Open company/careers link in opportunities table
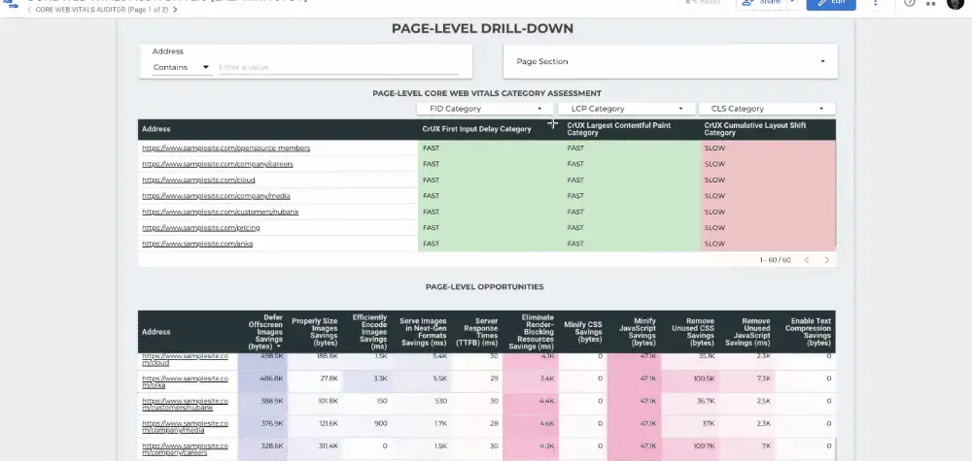This screenshot has height=461, width=972. coord(185,449)
